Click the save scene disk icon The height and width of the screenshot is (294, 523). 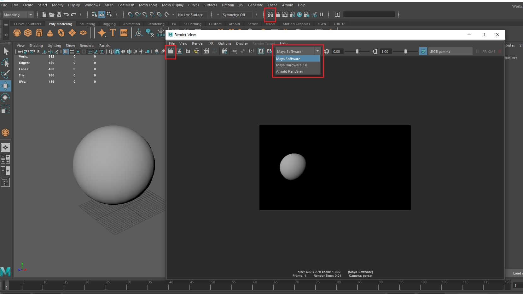click(x=59, y=14)
